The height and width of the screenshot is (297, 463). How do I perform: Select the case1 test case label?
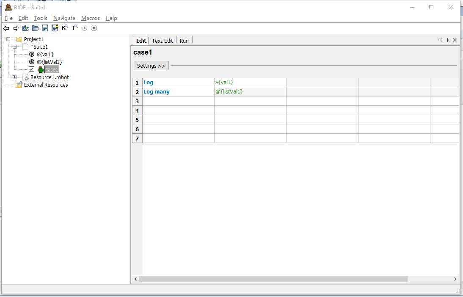pyautogui.click(x=52, y=70)
